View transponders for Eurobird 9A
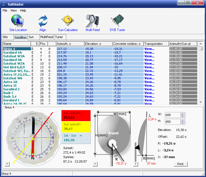The height and width of the screenshot is (177, 206). (x=149, y=60)
